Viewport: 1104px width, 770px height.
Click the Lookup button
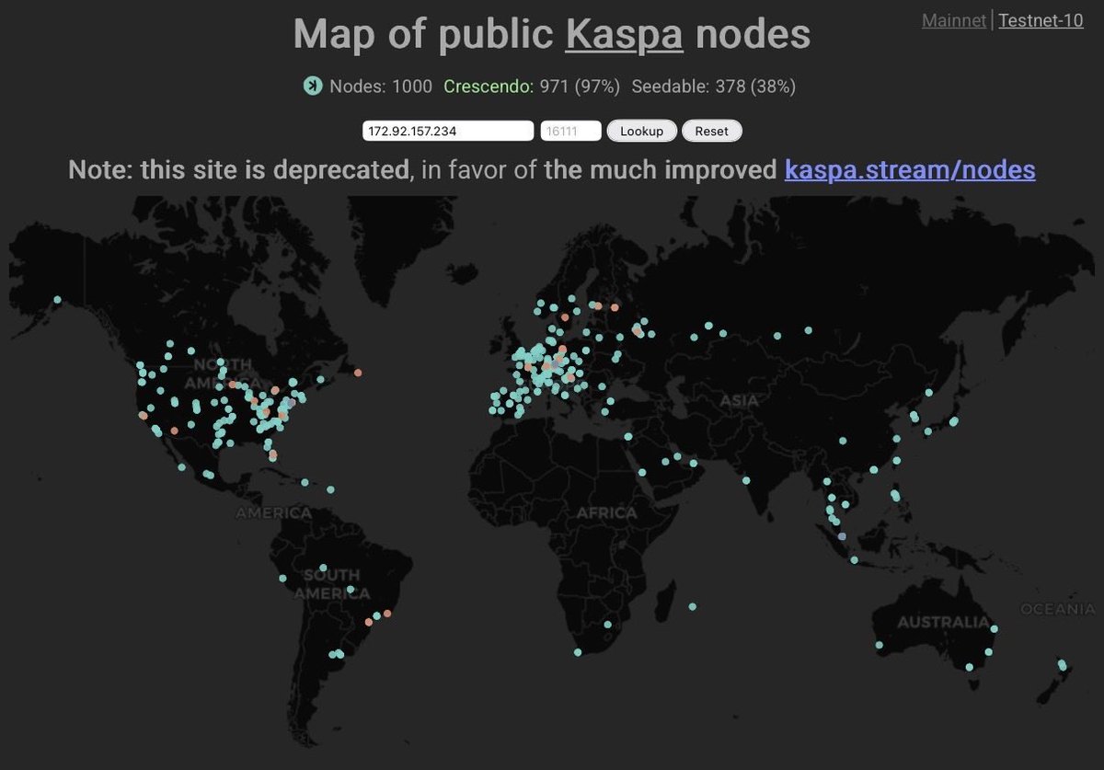click(x=641, y=131)
